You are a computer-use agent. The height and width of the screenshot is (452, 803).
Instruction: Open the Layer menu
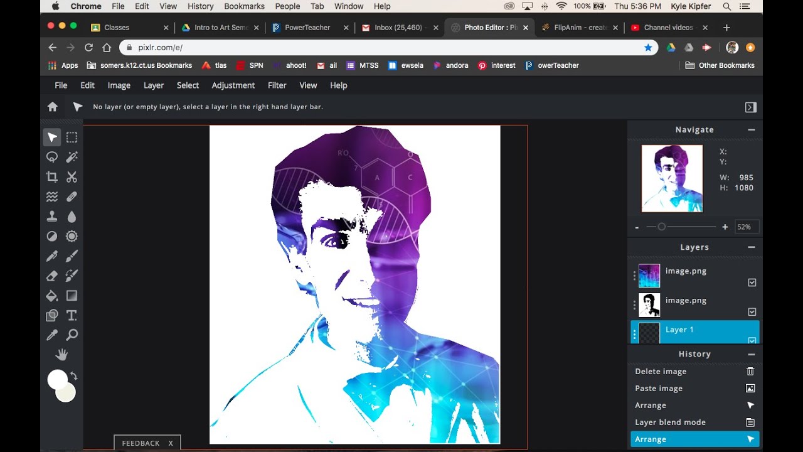(154, 85)
